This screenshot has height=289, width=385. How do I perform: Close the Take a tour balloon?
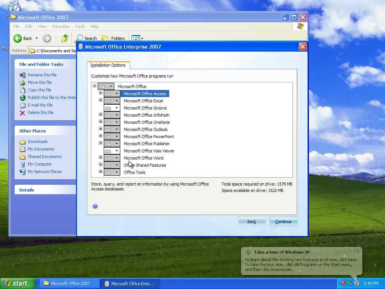[x=357, y=251]
